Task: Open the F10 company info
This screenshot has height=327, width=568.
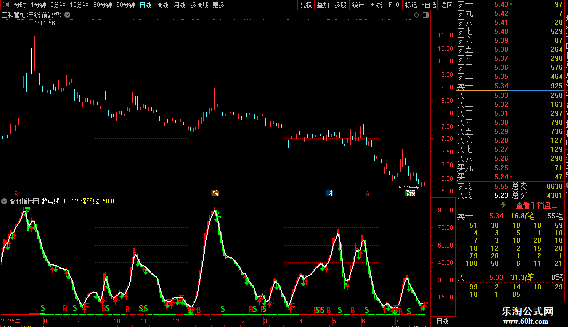Action: [394, 5]
